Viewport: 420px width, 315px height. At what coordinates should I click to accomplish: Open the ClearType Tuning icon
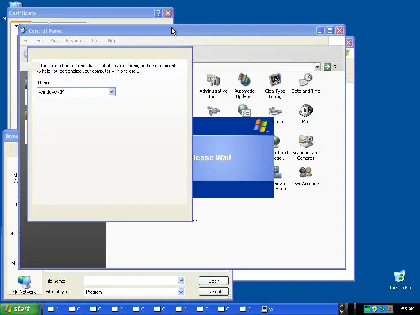point(275,86)
